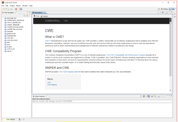Maximize the Test Navigator panel

pyautogui.click(x=30, y=12)
